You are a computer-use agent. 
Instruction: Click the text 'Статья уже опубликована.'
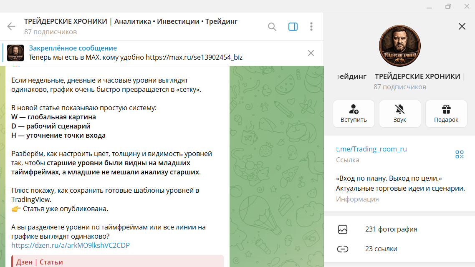66,209
